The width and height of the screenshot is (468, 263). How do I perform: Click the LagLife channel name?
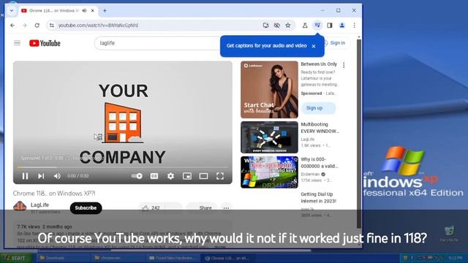click(x=39, y=205)
